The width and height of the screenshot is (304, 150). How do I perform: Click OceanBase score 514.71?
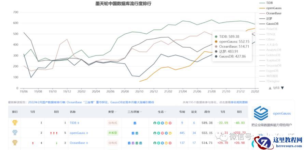[207, 143]
